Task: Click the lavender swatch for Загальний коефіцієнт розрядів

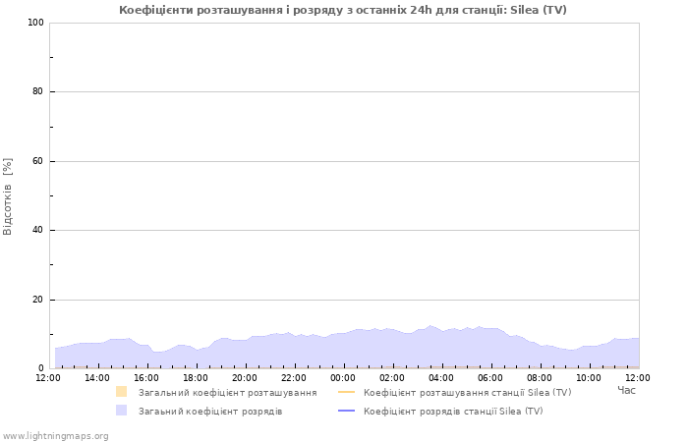Action: 121,411
